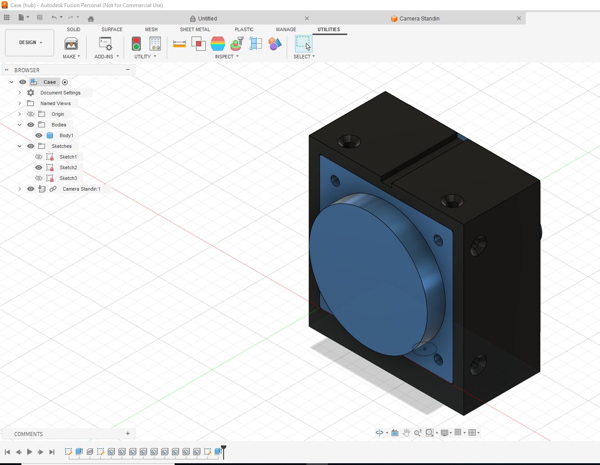
Task: Jump to the timeline beginning
Action: click(7, 452)
